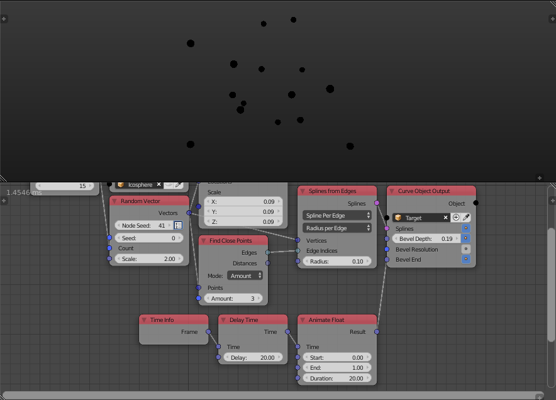Collapse the Curve Object Output node
Image resolution: width=556 pixels, height=400 pixels.
tap(392, 191)
